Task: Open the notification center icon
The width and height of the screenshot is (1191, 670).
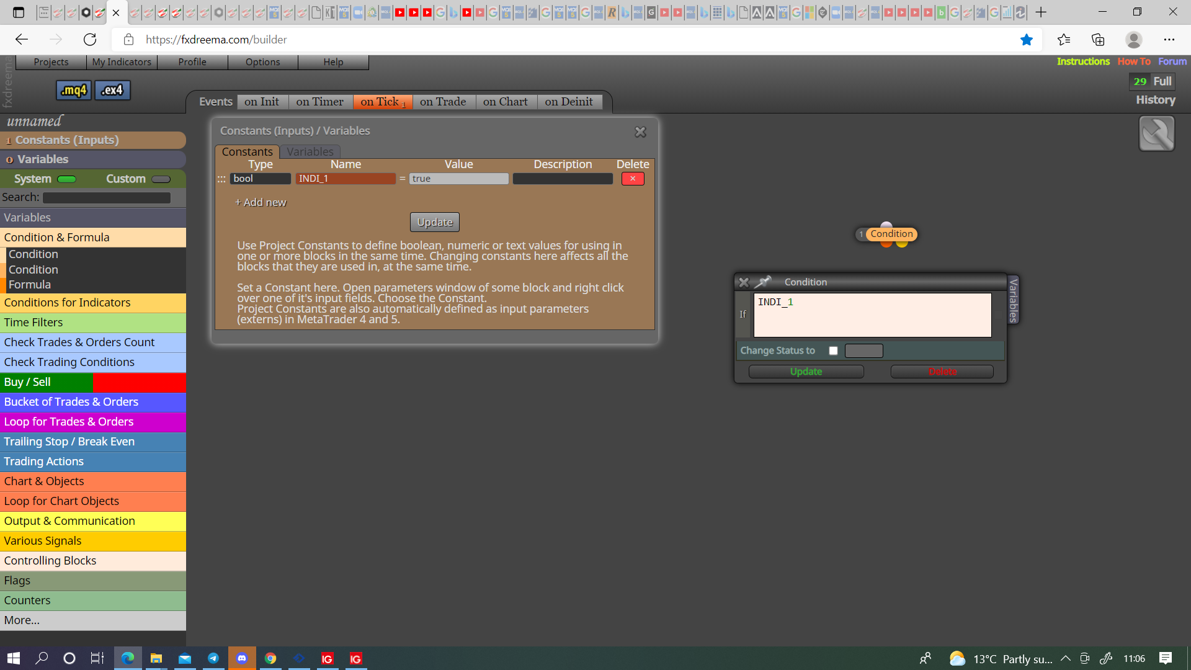Action: coord(1165,658)
